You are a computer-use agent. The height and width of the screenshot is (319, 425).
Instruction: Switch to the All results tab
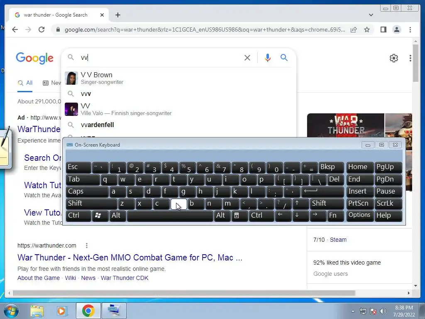point(25,83)
